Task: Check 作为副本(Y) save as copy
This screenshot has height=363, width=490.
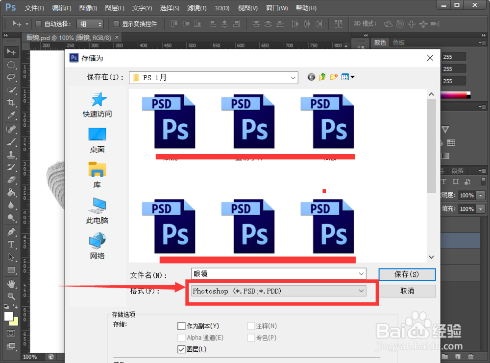Action: click(181, 326)
